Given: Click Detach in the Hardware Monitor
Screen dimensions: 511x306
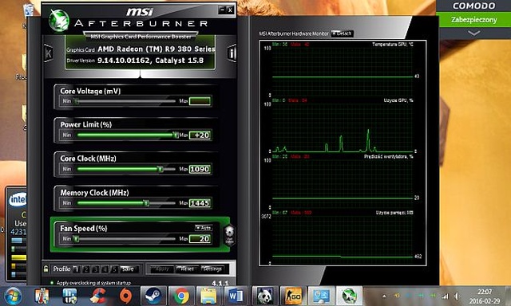Looking at the screenshot, I should coord(343,33).
